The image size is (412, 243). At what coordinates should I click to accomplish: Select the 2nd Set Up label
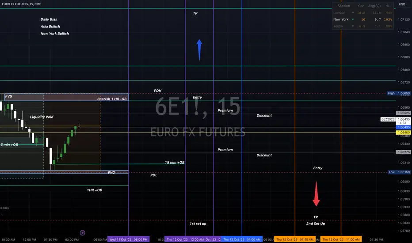point(316,224)
